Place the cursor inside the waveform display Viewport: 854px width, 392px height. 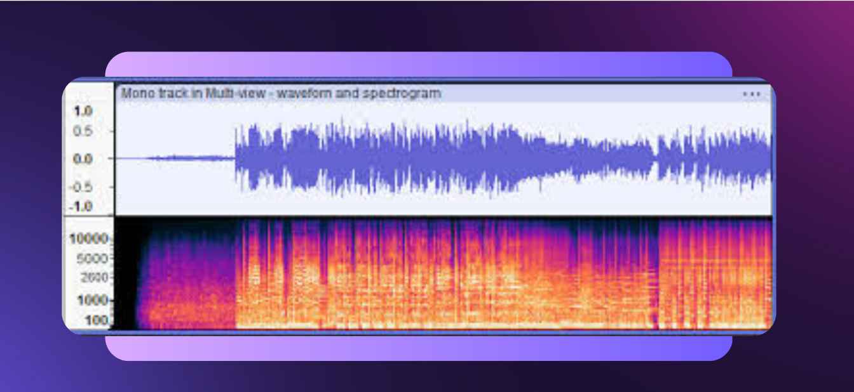445,159
